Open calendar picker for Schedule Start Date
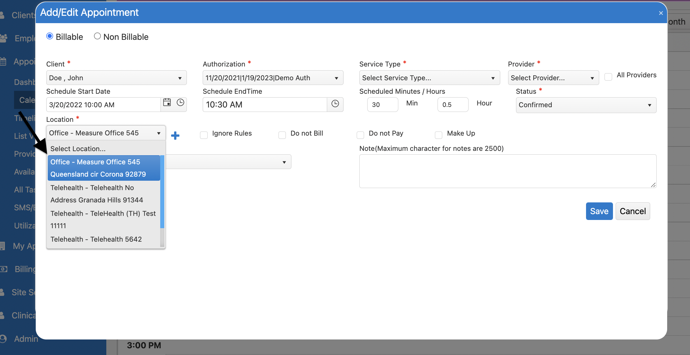690x355 pixels. coord(167,103)
